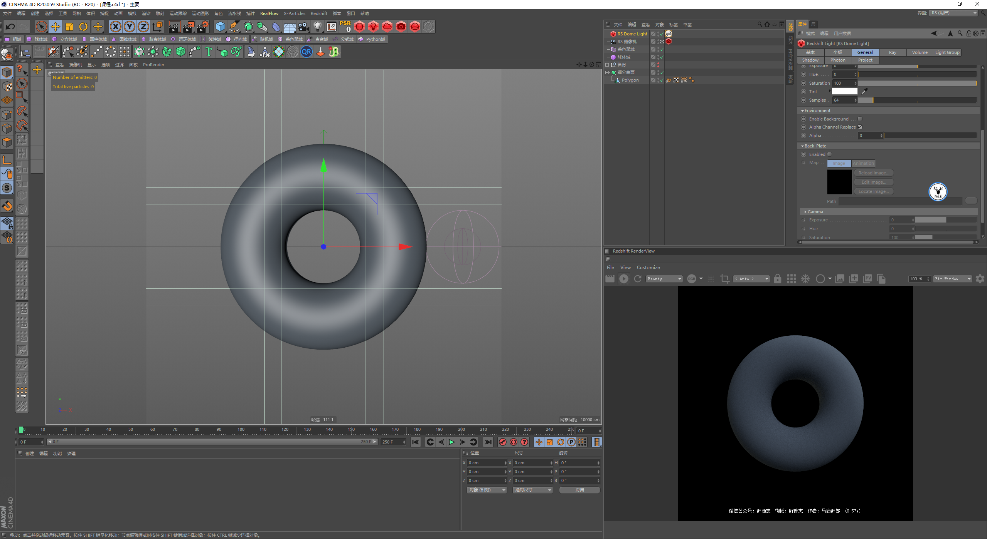Open the Redshift menu

click(x=318, y=13)
